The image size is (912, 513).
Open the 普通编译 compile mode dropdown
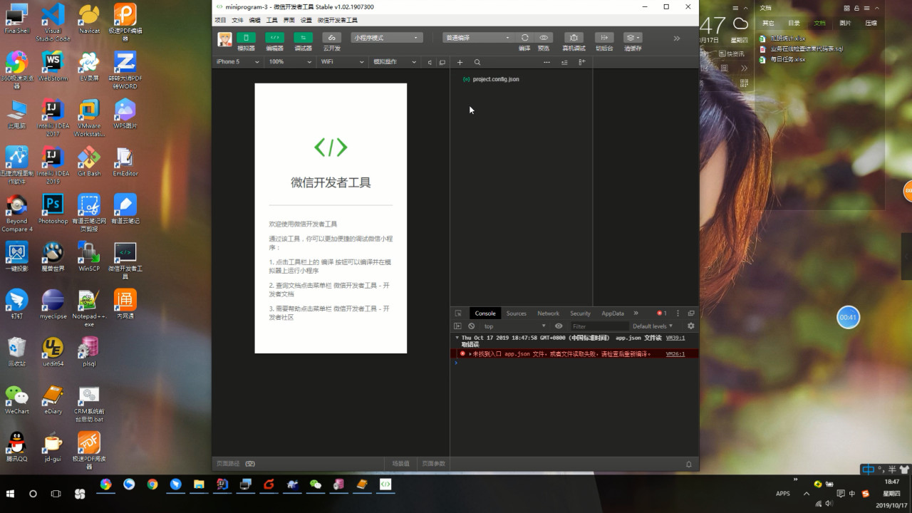(x=477, y=38)
